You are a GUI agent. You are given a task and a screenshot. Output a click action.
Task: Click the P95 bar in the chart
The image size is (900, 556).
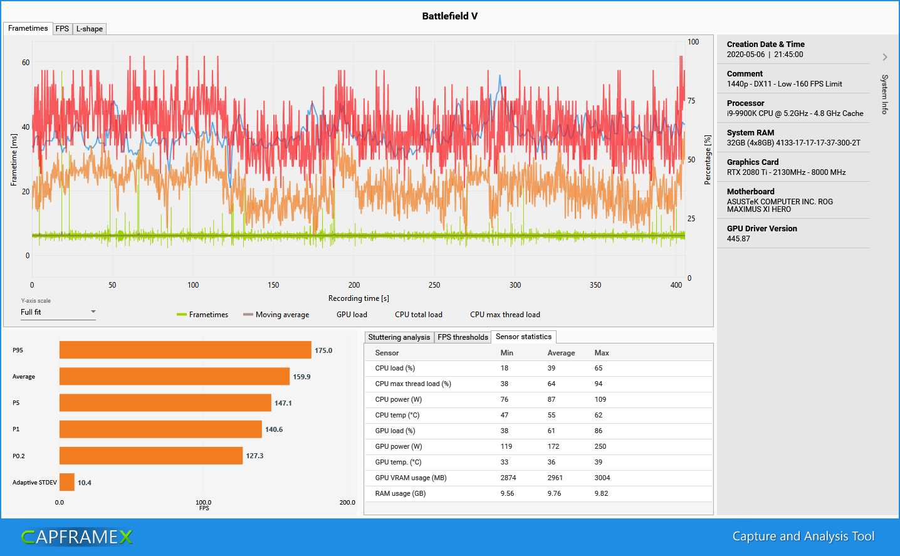click(x=186, y=350)
